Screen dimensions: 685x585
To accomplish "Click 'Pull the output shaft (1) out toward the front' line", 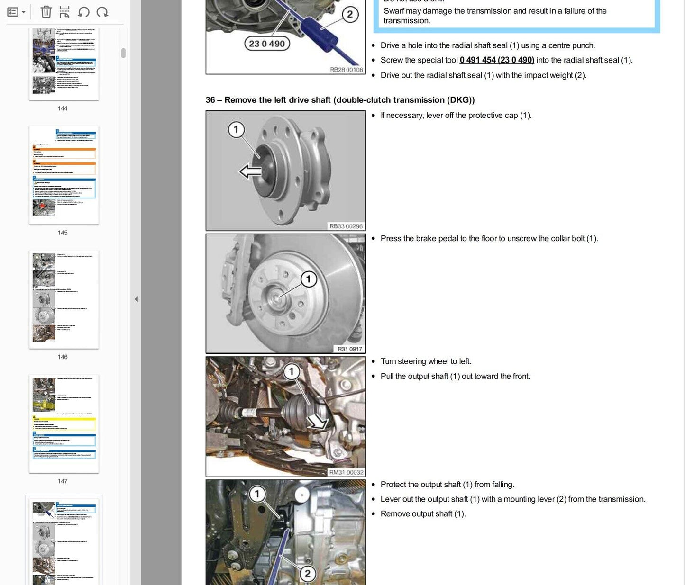I will click(455, 376).
